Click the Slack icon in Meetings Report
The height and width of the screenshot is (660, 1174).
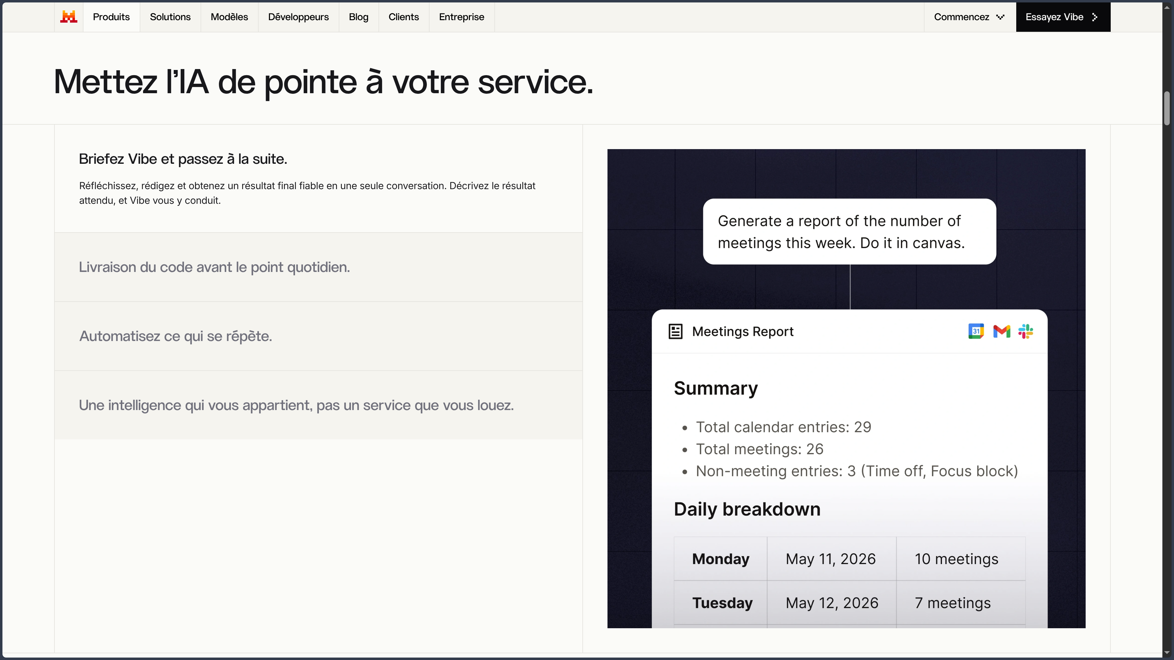coord(1025,331)
